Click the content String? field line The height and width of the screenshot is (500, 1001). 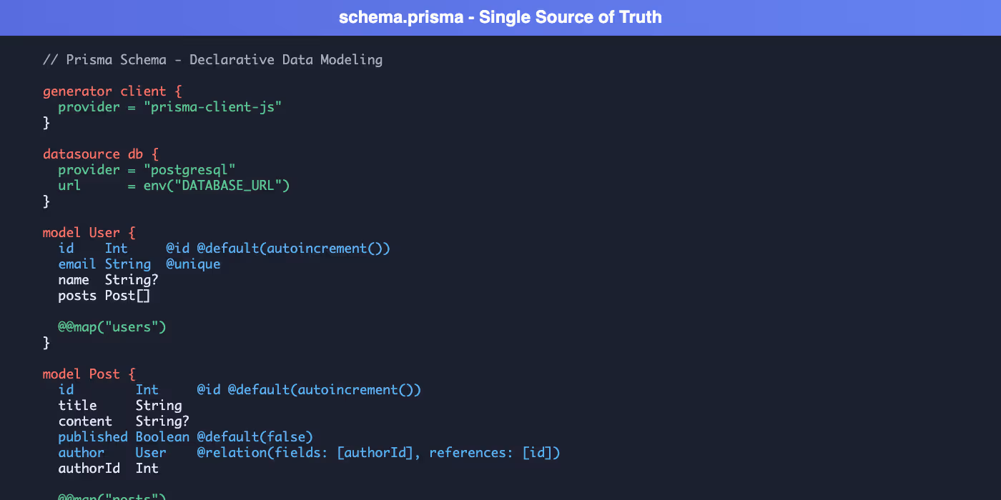[x=124, y=421]
